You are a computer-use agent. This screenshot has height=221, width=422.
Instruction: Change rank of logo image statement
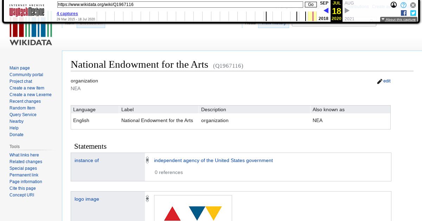tap(147, 199)
